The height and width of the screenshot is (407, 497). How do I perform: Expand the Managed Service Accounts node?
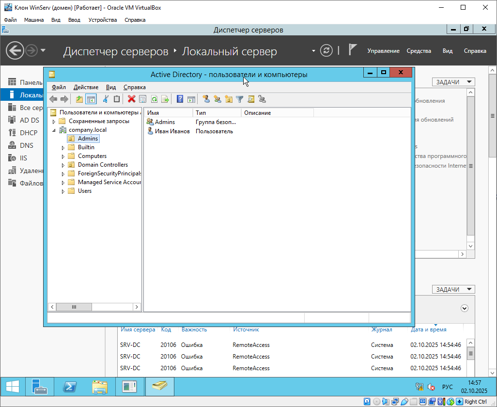tap(63, 183)
